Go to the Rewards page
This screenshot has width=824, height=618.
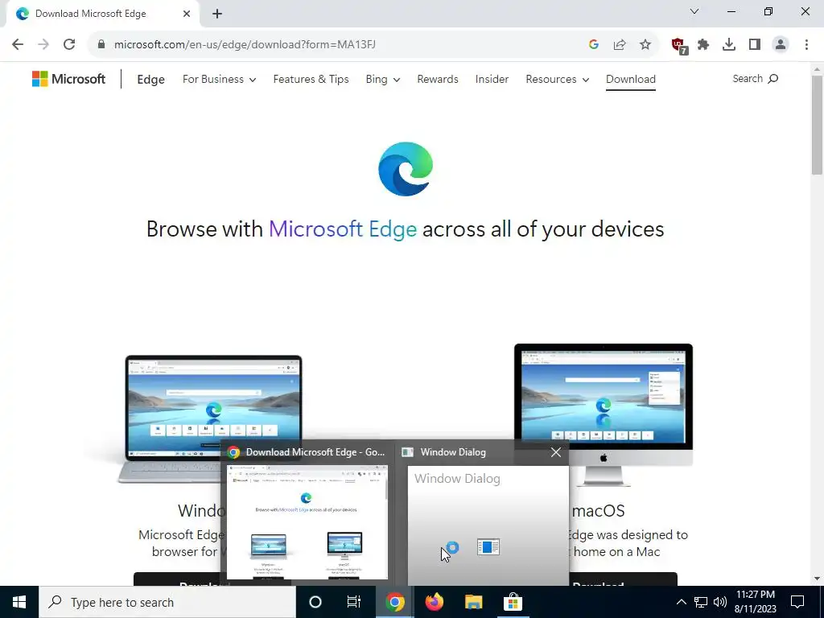(x=438, y=80)
